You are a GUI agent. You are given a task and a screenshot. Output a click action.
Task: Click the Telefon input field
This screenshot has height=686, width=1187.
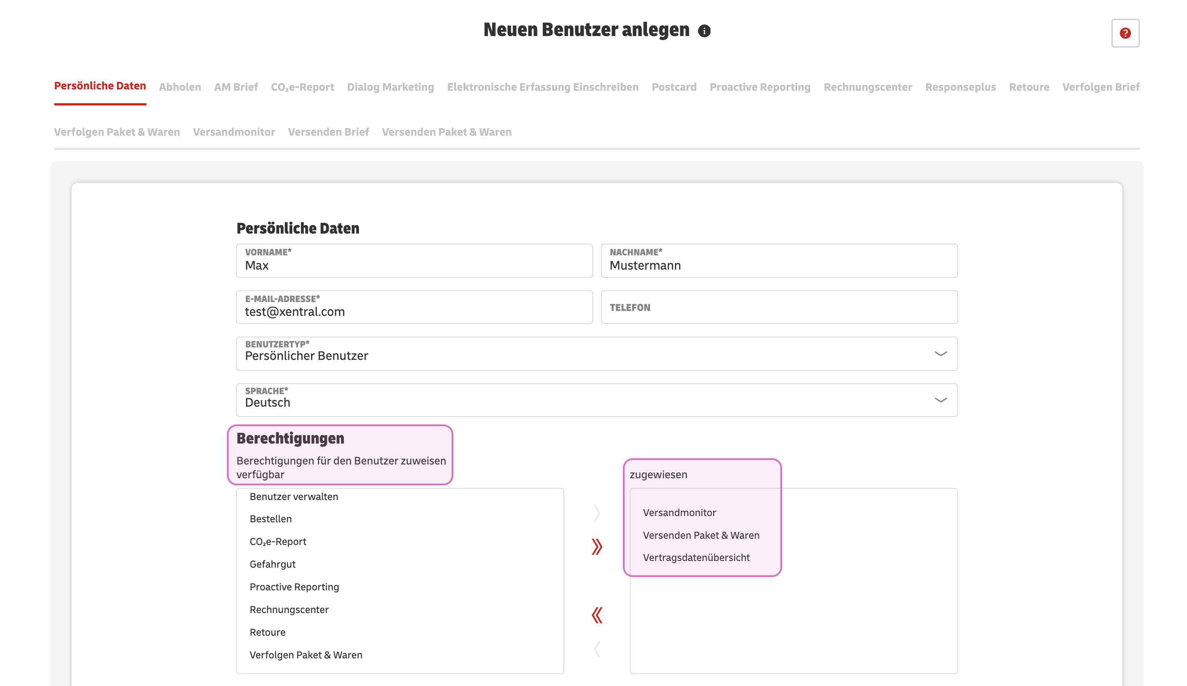[779, 307]
